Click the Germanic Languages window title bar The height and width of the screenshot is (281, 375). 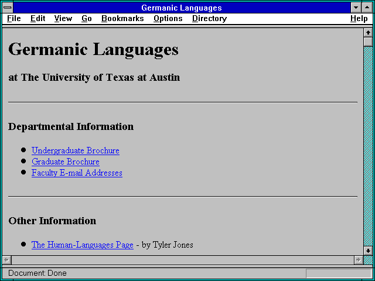coord(182,8)
